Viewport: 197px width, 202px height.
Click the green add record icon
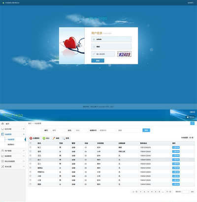pos(44,138)
